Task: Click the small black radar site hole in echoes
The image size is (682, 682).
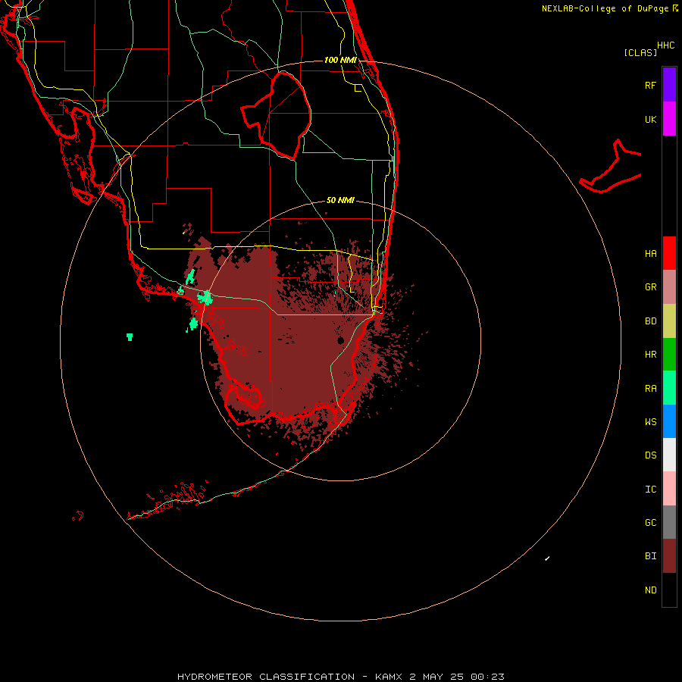Action: (340, 340)
